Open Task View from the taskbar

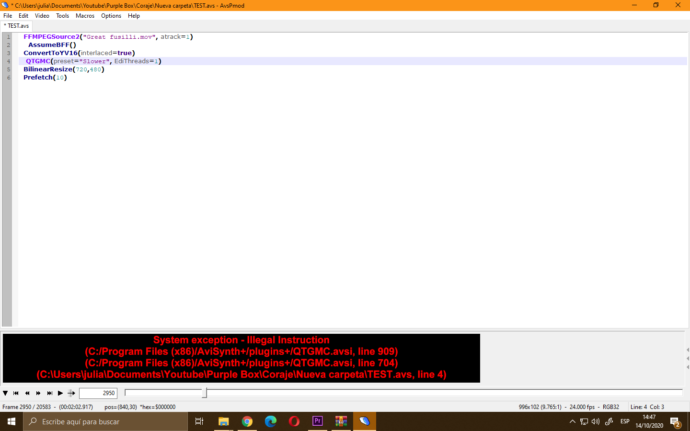coord(199,421)
